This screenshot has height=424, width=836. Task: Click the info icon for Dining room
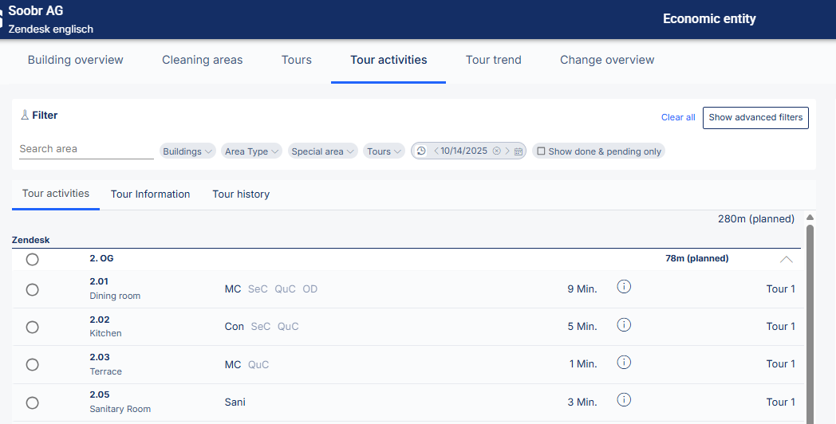tap(624, 287)
